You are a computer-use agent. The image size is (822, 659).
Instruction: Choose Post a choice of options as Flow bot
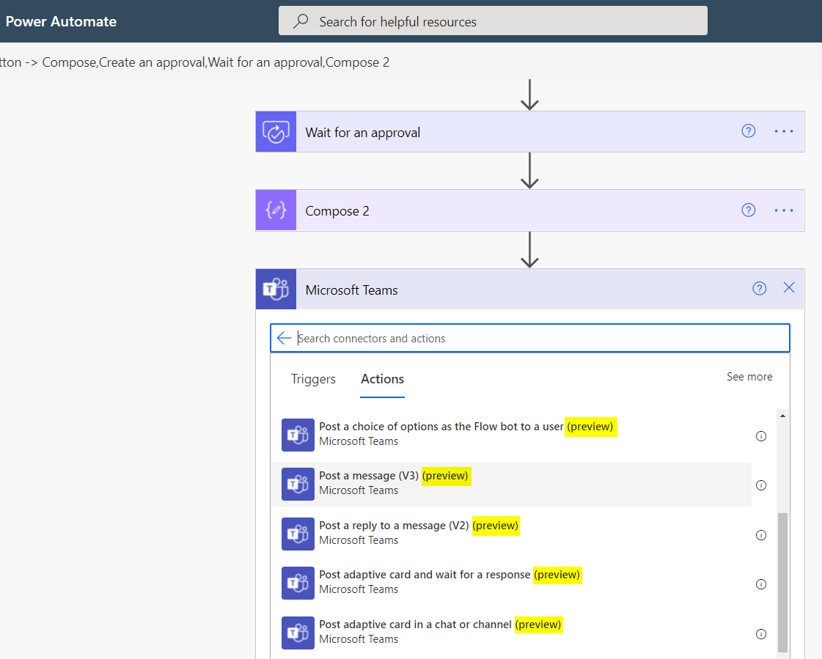point(511,434)
